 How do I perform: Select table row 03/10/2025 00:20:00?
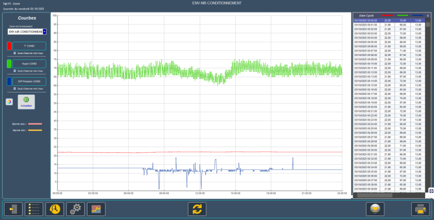(x=389, y=107)
